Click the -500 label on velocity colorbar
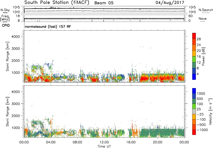This screenshot has height=148, width=213. click(x=201, y=125)
